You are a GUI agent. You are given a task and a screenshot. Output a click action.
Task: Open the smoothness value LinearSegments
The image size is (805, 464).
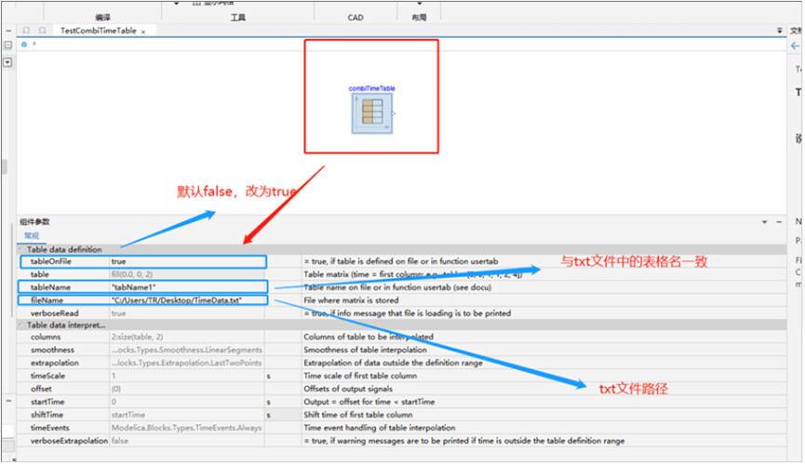187,351
